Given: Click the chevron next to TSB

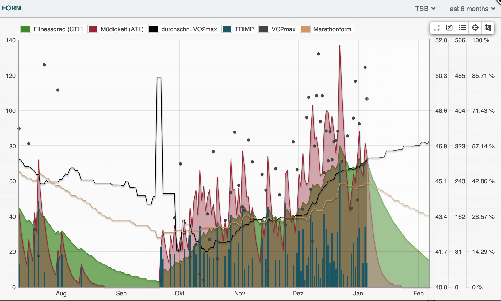Looking at the screenshot, I should pos(433,9).
